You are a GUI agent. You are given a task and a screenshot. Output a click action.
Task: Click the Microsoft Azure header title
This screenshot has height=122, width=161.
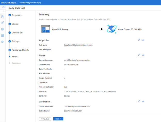coord(9,3)
